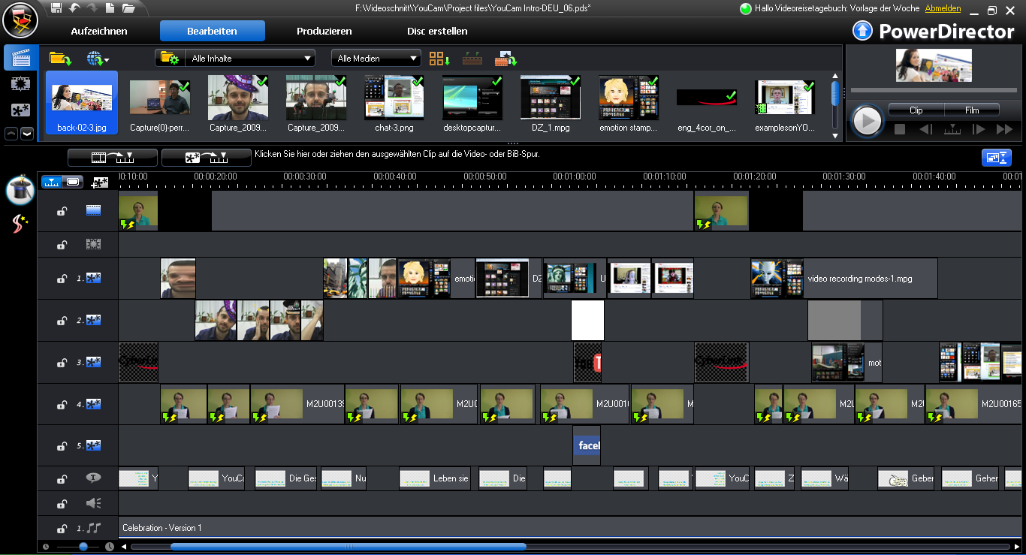
Task: Adjust the timeline zoom slider
Action: pyautogui.click(x=83, y=547)
